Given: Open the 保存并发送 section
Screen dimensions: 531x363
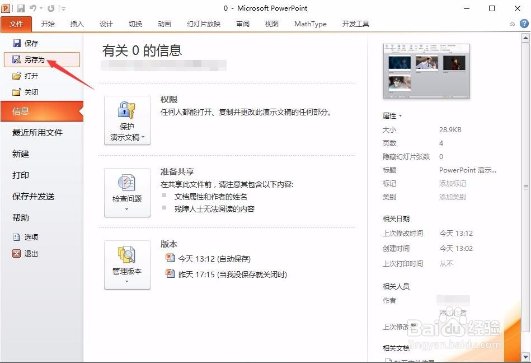Looking at the screenshot, I should pos(33,197).
